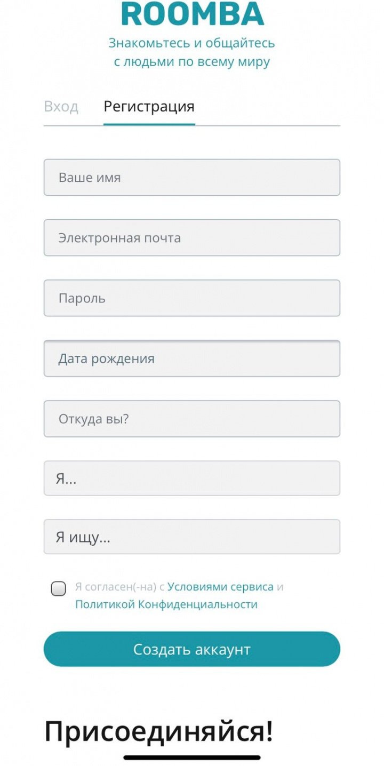
Task: Click the ROOMBA logo at top
Action: pyautogui.click(x=192, y=14)
